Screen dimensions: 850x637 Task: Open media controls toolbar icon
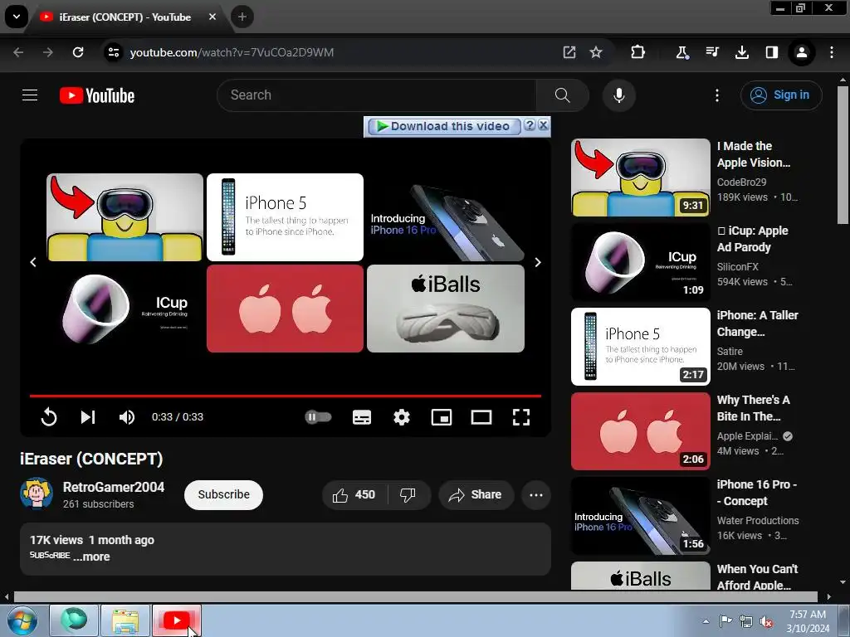tap(712, 52)
